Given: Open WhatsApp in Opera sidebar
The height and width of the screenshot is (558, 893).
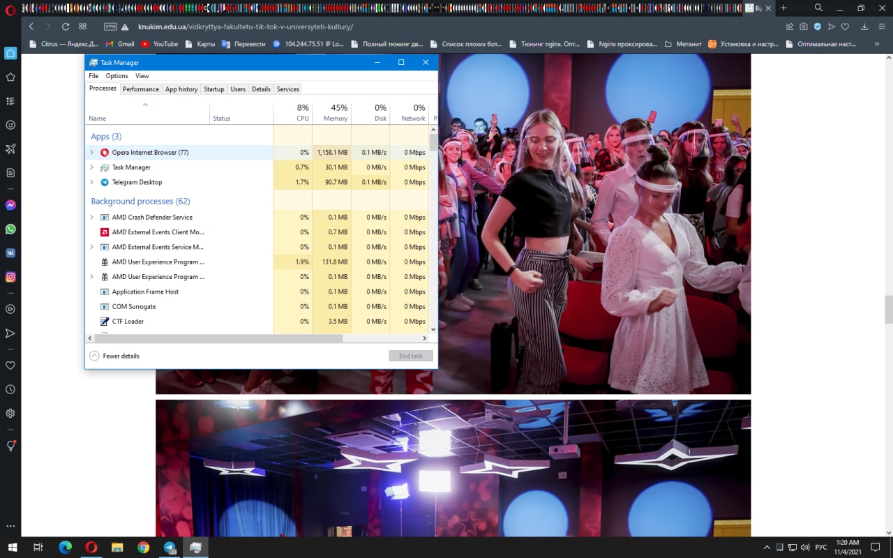Looking at the screenshot, I should tap(10, 229).
